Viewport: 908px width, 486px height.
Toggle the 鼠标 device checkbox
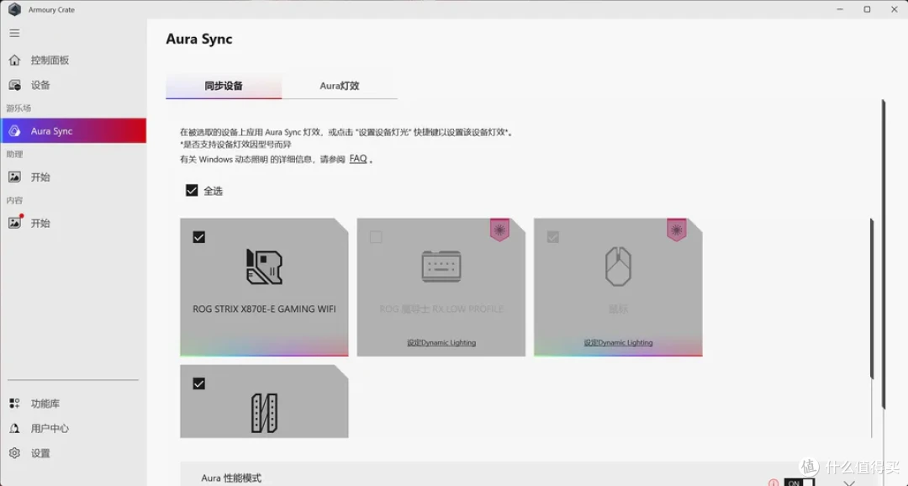(x=553, y=237)
